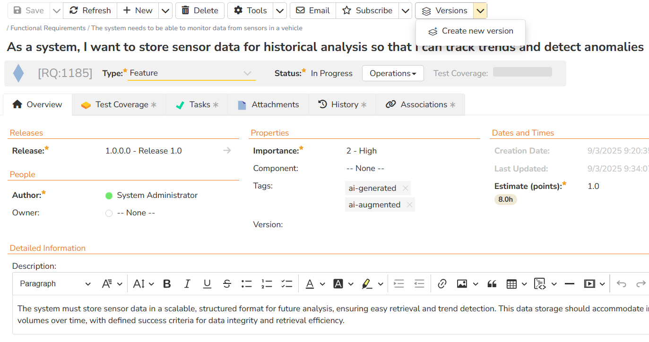
Task: Insert a horizontal line in the editor
Action: coord(570,284)
